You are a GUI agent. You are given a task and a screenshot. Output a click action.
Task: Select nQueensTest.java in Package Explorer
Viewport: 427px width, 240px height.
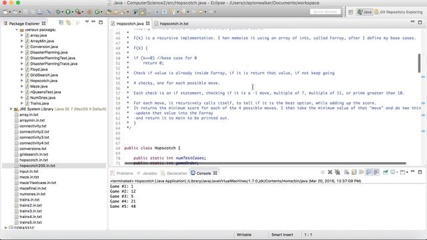pyautogui.click(x=45, y=92)
